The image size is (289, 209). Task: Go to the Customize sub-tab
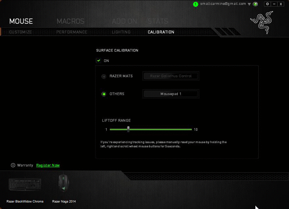(x=21, y=32)
